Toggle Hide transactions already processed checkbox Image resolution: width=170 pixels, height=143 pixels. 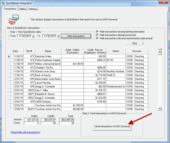pyautogui.click(x=97, y=35)
